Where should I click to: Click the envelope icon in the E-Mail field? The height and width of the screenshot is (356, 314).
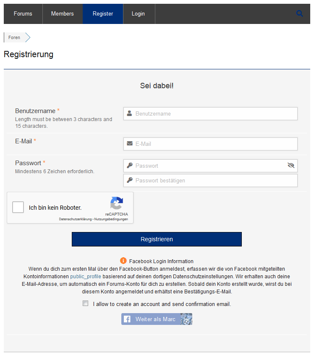[x=129, y=144]
